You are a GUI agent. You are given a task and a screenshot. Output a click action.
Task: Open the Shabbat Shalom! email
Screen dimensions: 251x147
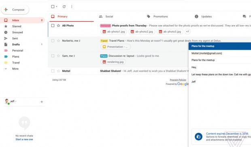coord(111,71)
